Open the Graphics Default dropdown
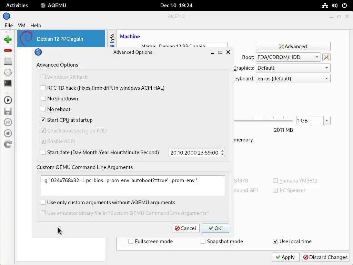 293,68
